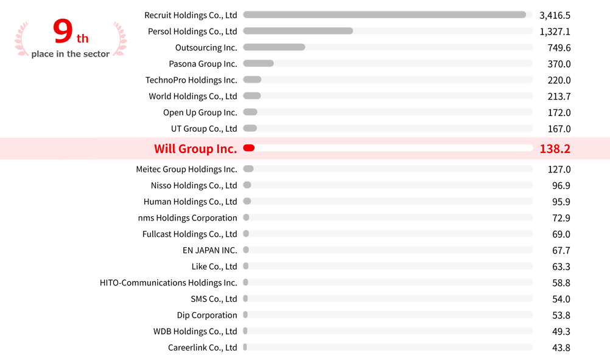Select the value 213.7

click(559, 97)
